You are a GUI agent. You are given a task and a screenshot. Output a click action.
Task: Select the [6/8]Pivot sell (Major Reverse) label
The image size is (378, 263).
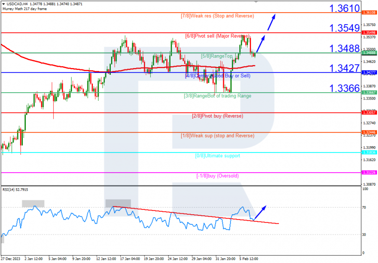[217, 36]
